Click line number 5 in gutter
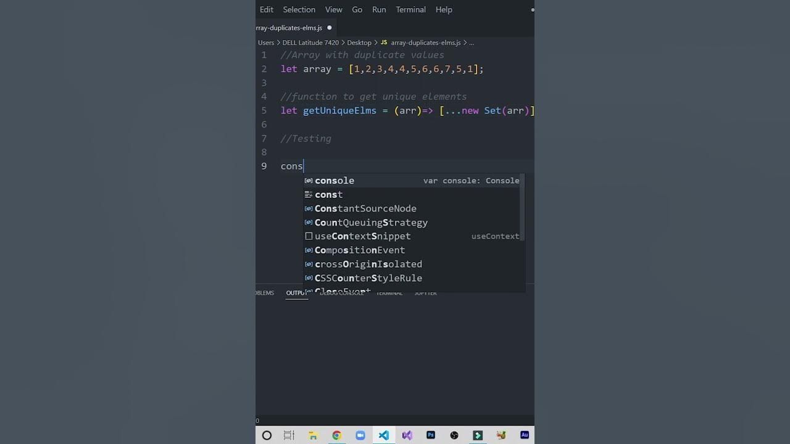 coord(264,111)
